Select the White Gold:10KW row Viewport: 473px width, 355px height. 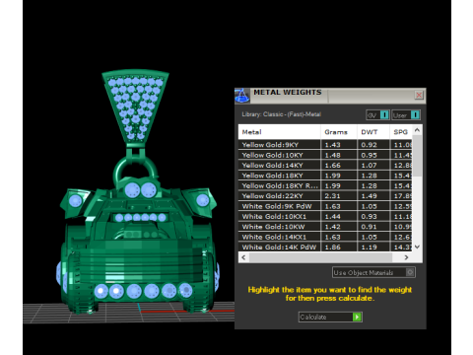325,227
